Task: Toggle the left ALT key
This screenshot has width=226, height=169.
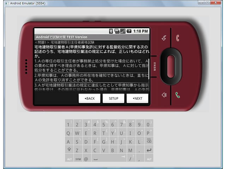Action: (69, 159)
